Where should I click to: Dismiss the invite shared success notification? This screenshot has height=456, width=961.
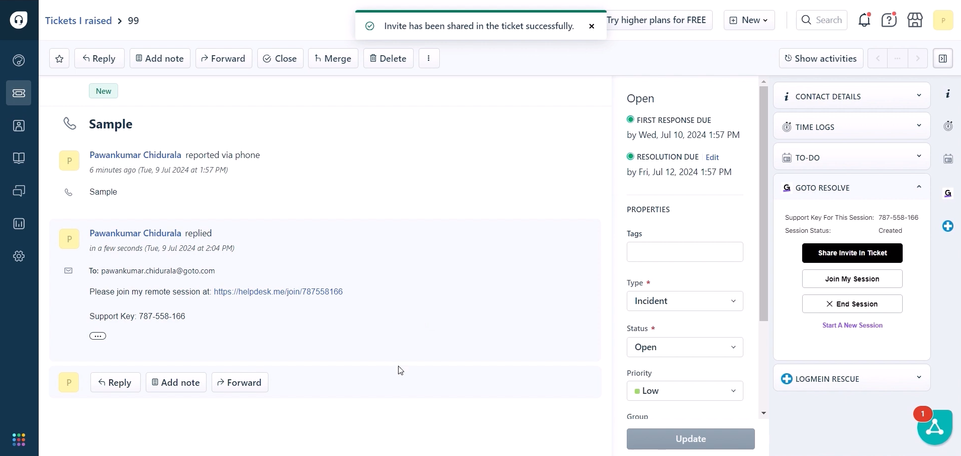click(592, 26)
